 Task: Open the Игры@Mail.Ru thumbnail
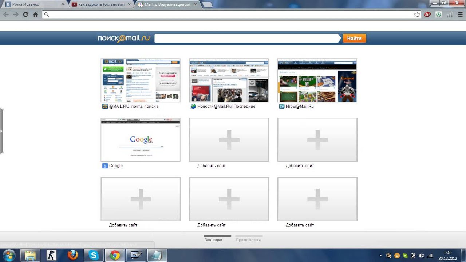(x=317, y=80)
